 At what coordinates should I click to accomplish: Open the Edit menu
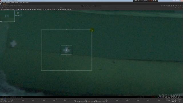tap(4, 3)
